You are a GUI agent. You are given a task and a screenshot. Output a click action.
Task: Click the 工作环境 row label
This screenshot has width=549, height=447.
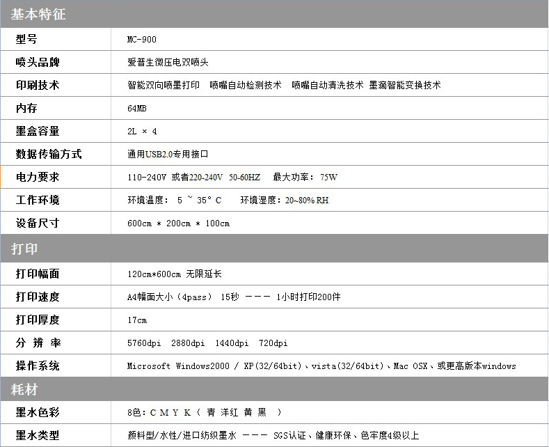click(38, 200)
